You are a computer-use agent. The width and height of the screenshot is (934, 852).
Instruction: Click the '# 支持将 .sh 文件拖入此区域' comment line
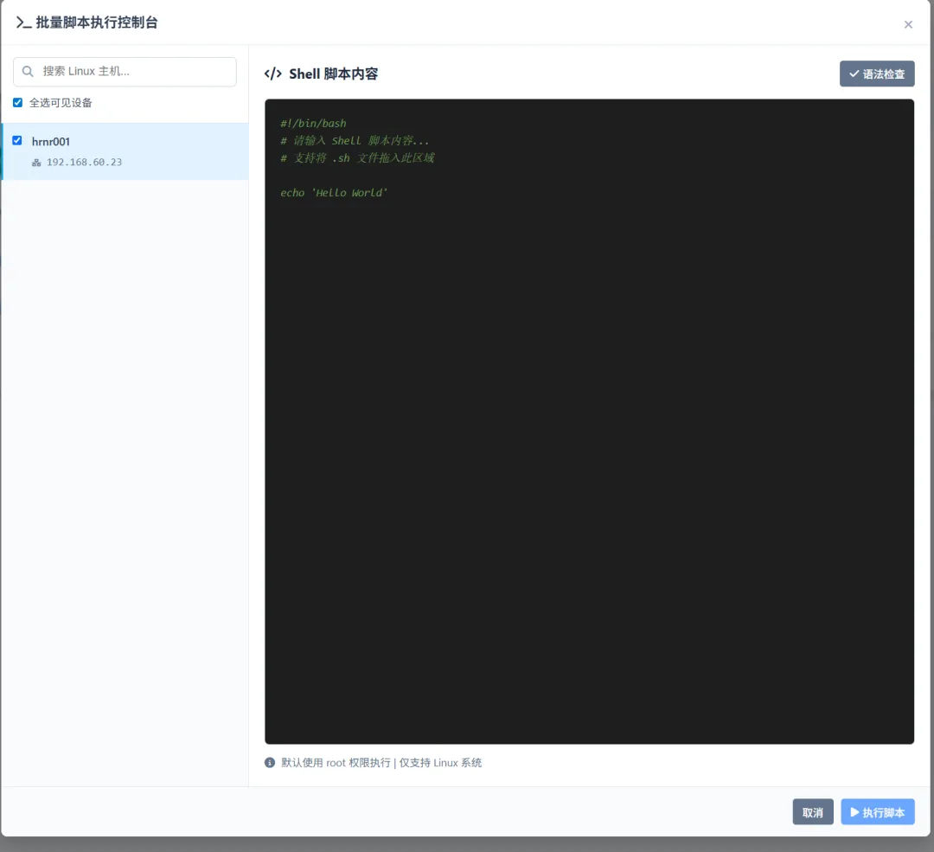pos(357,158)
